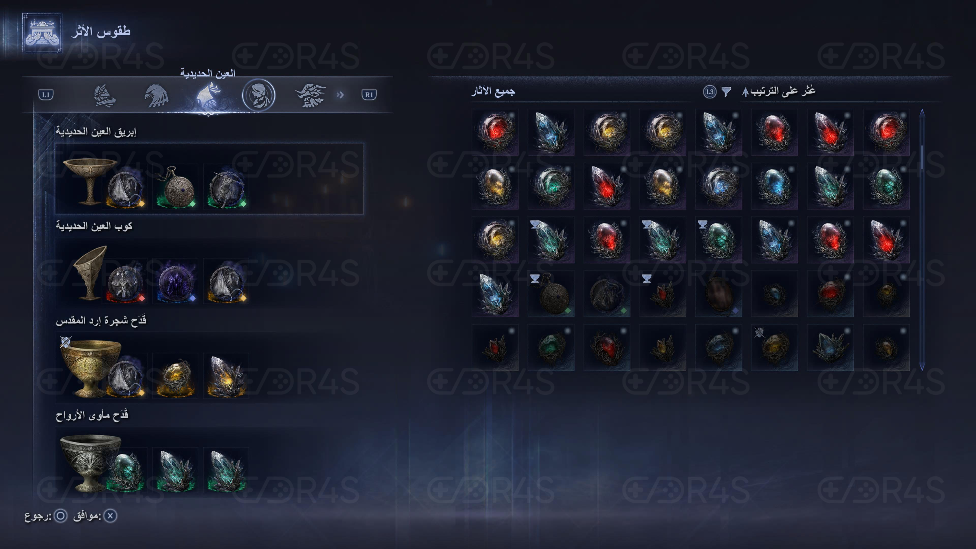Screen dimensions: 976x549
Task: Click the L3 filter shortcut icon
Action: pyautogui.click(x=710, y=92)
